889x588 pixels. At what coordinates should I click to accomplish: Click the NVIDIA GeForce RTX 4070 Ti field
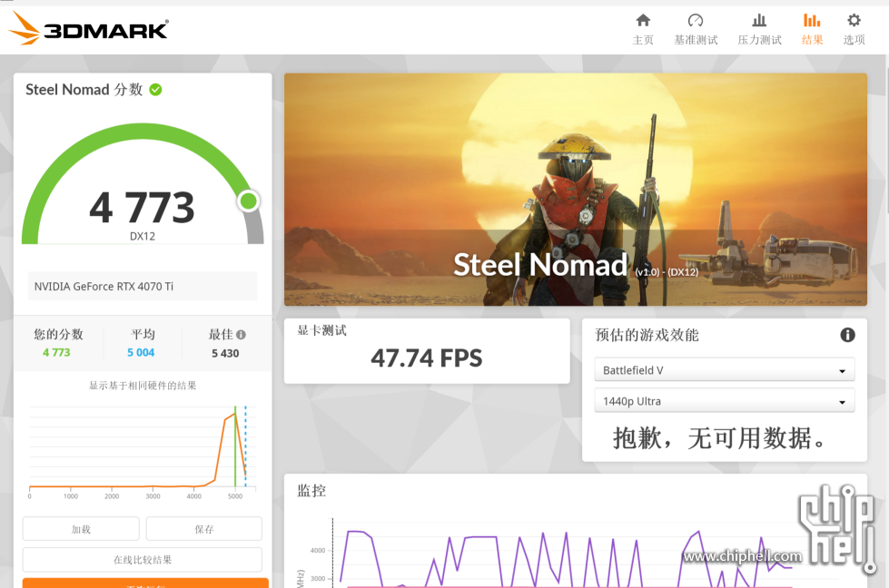click(x=143, y=286)
